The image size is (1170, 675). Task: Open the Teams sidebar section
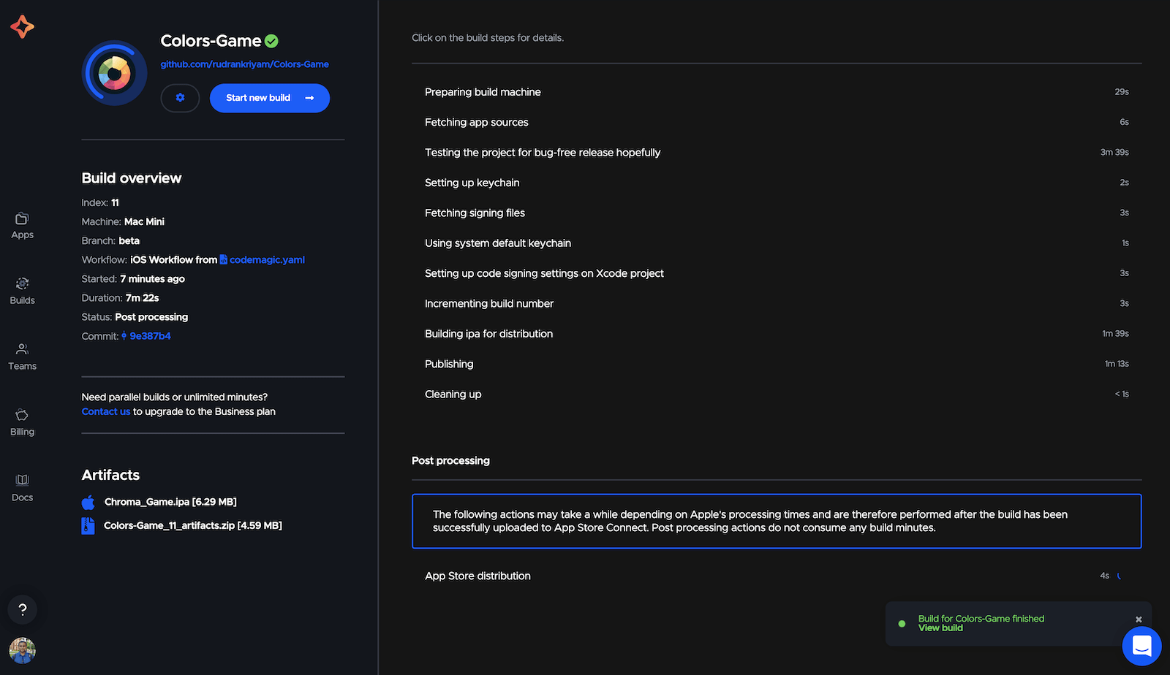pyautogui.click(x=22, y=357)
